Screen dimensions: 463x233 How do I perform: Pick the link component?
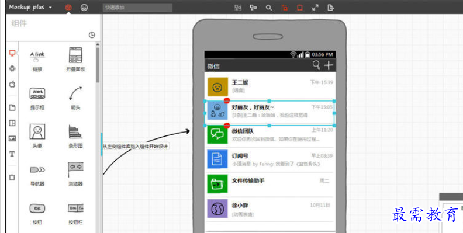pos(37,61)
